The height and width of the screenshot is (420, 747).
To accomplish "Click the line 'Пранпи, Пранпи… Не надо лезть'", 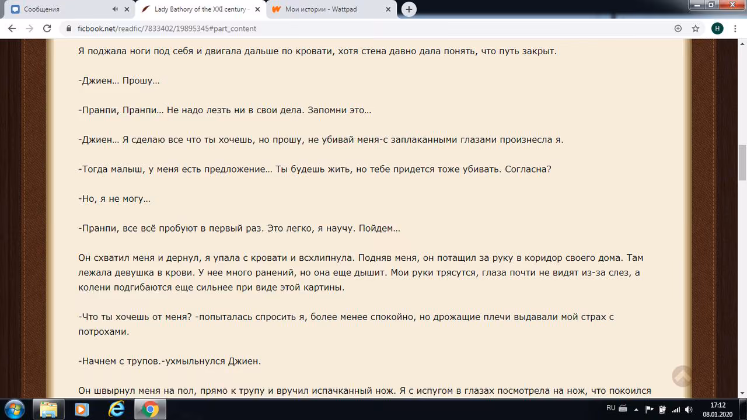I will click(x=225, y=110).
